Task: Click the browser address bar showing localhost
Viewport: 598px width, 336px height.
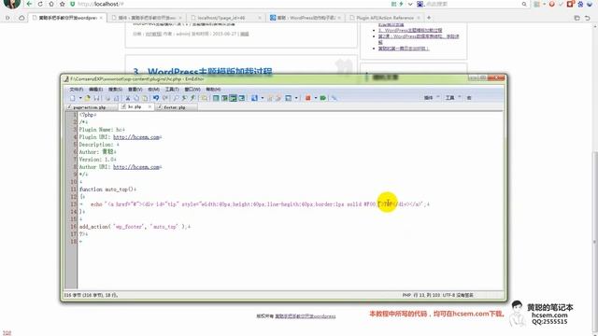Action: click(x=229, y=4)
